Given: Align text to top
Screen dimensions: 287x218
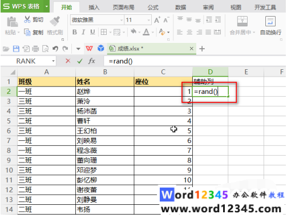Looking at the screenshot, I should coord(180,19).
